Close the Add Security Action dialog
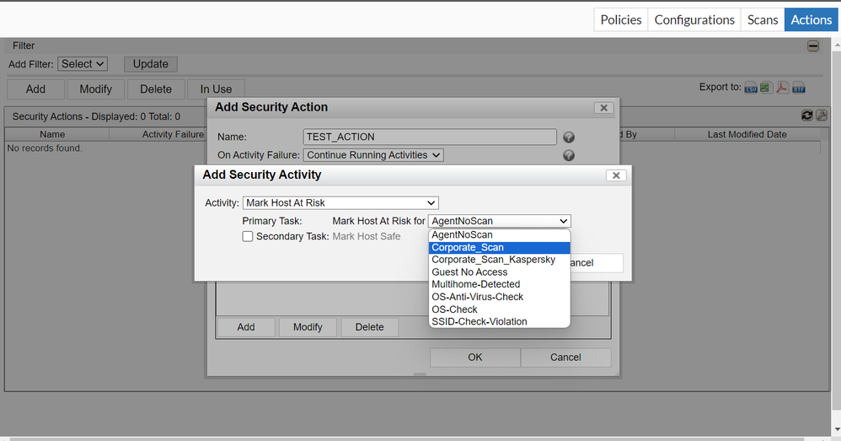Screen dimensions: 841x441 click(x=603, y=108)
